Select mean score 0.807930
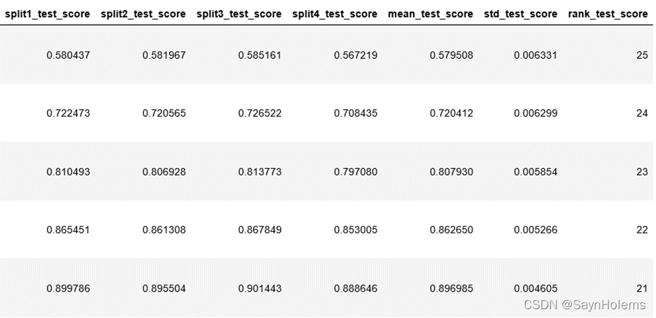The image size is (656, 318). pyautogui.click(x=451, y=172)
